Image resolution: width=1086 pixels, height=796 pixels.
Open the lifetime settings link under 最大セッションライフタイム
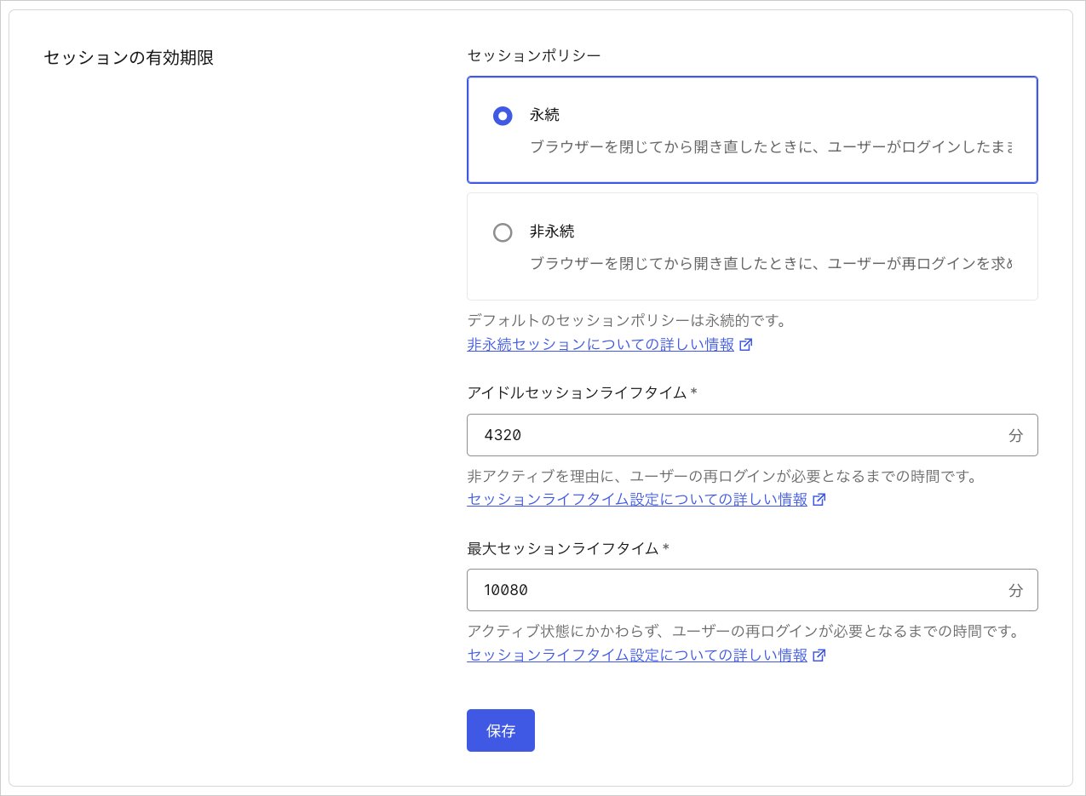point(637,656)
